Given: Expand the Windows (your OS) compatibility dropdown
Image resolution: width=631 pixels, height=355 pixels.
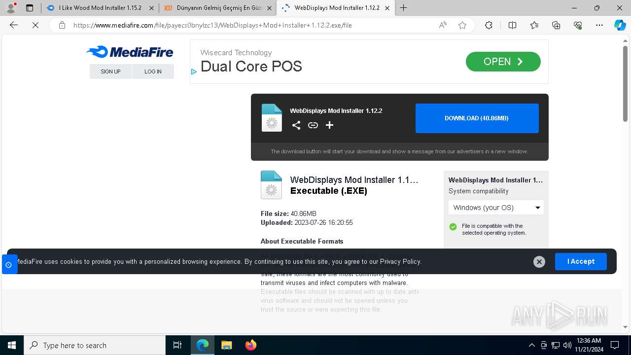Looking at the screenshot, I should pyautogui.click(x=496, y=208).
